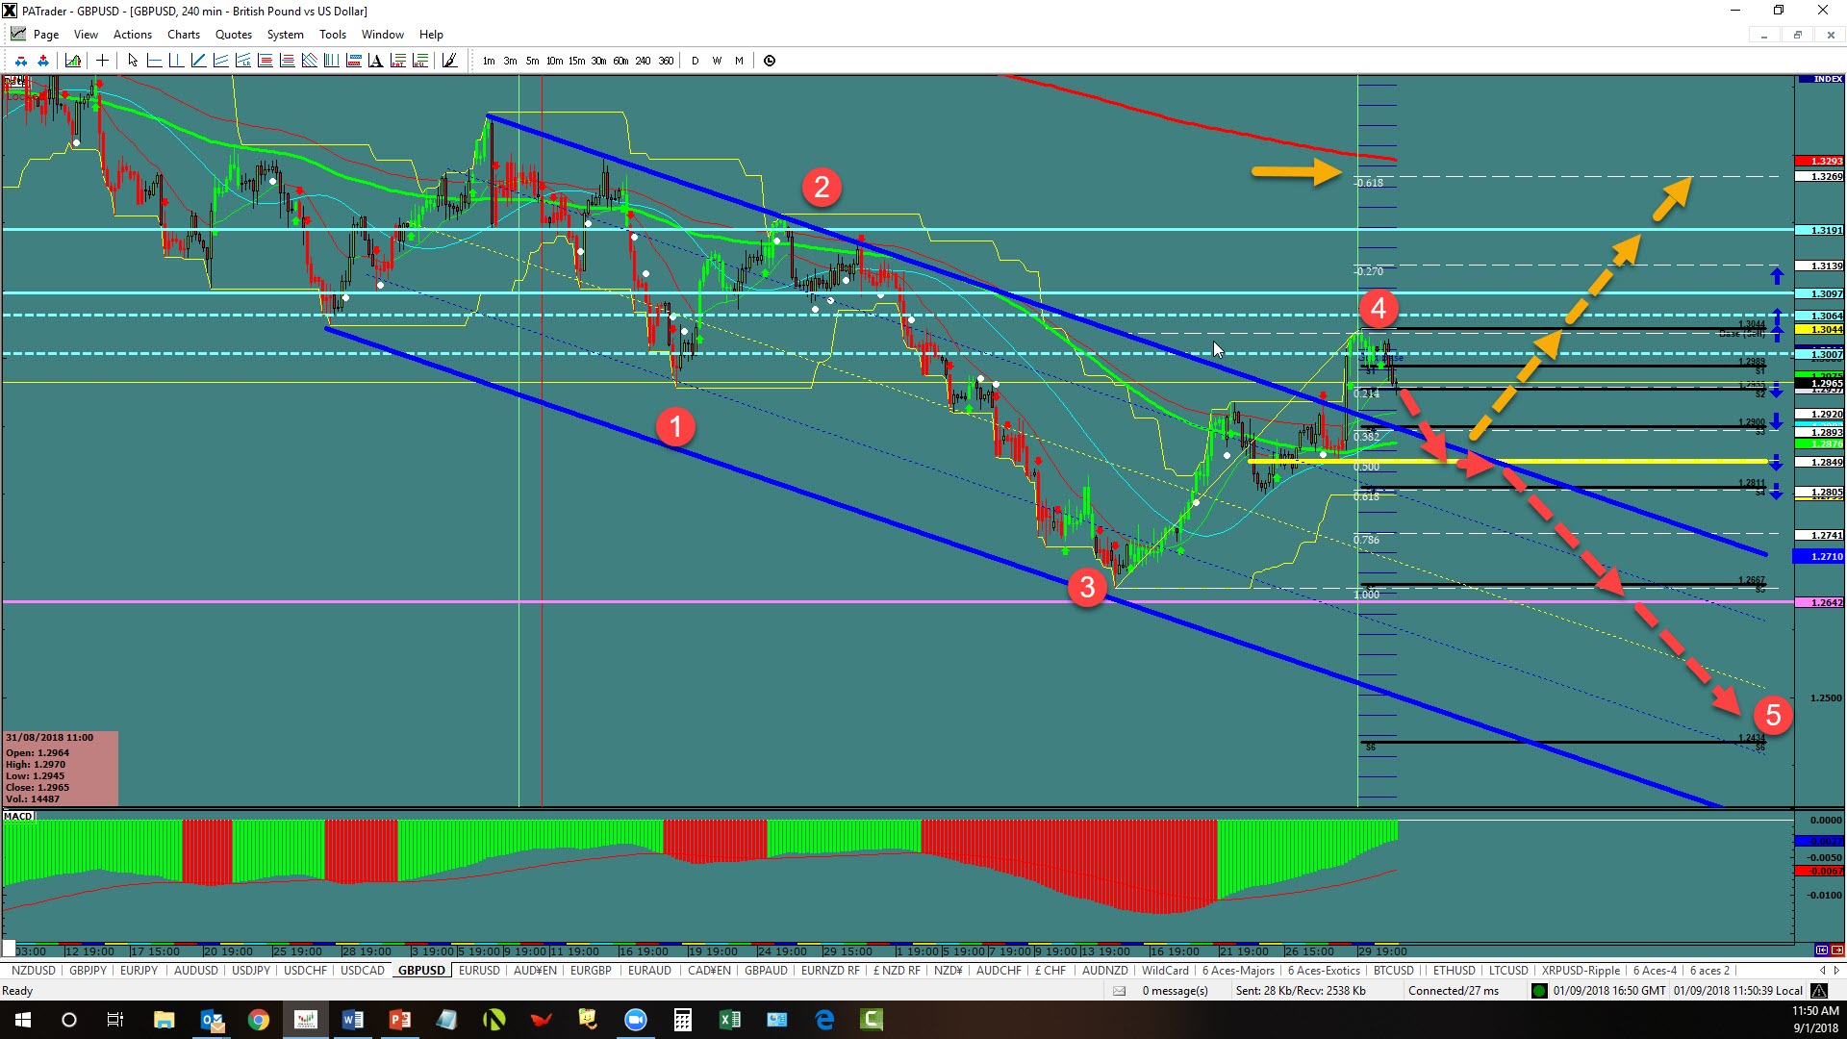Open Excel from the taskbar
The height and width of the screenshot is (1039, 1847).
coord(729,1020)
